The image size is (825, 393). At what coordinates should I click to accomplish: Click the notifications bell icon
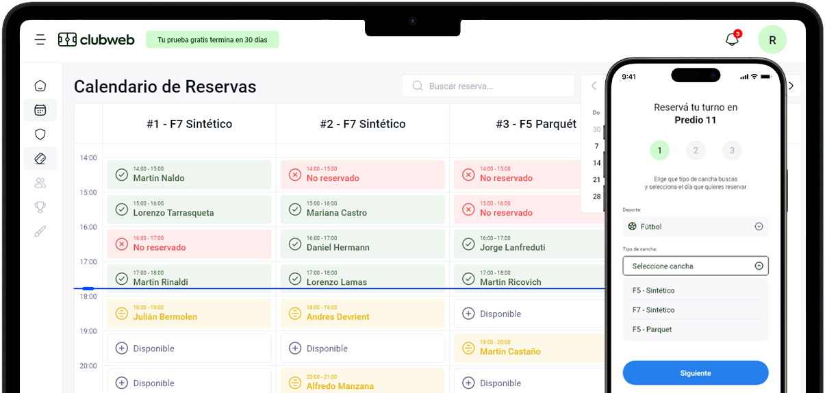(732, 40)
